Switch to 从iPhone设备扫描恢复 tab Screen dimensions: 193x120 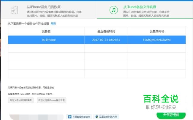point(49,10)
